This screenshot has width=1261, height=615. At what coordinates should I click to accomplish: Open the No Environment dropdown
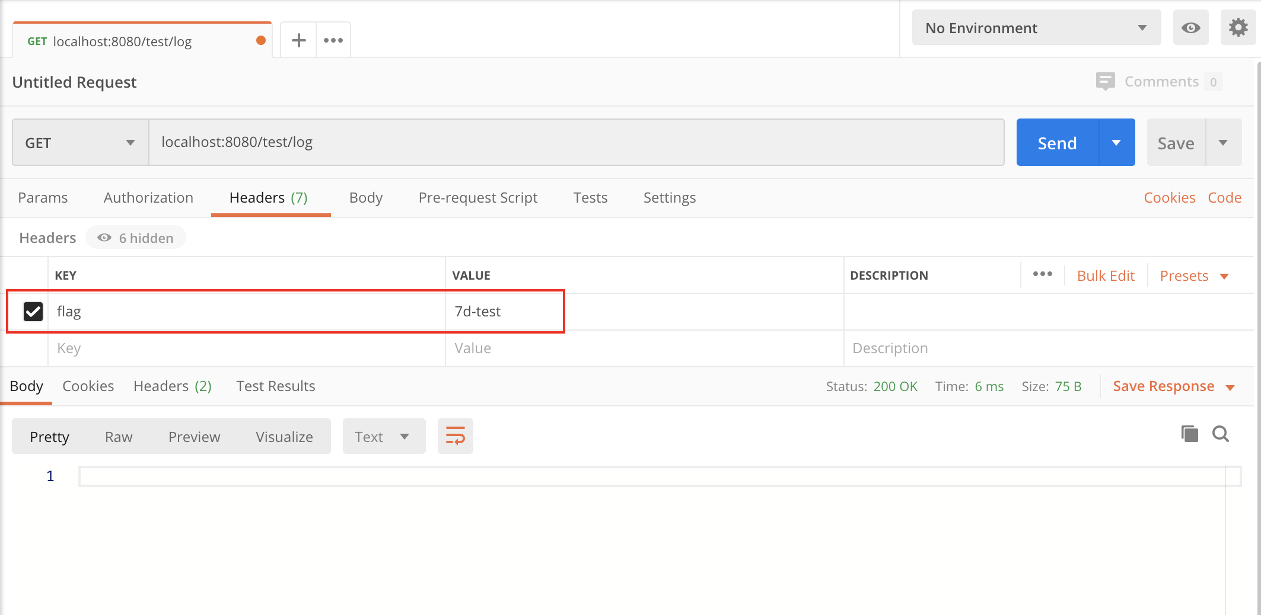click(x=1036, y=28)
